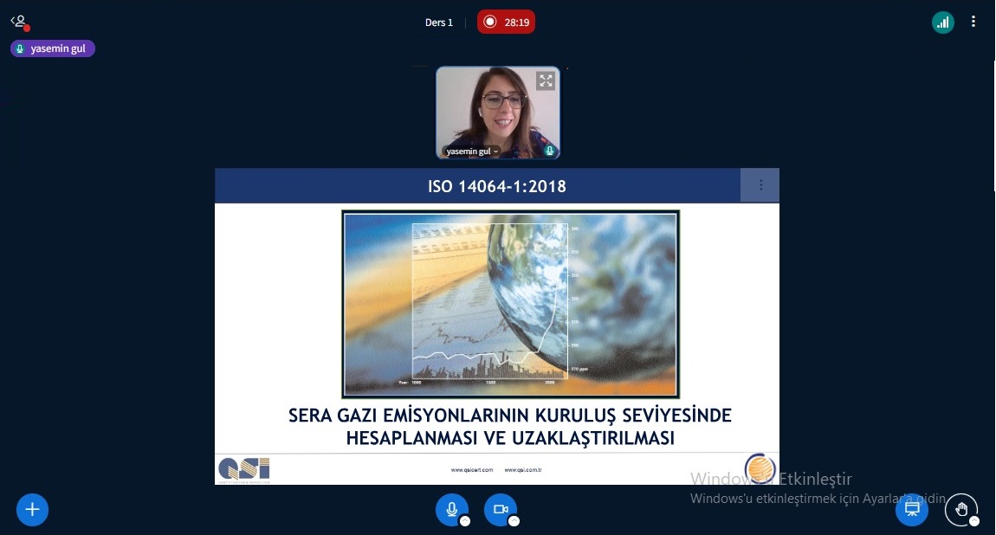Open the main options three-dot menu
996x535 pixels.
tap(974, 23)
